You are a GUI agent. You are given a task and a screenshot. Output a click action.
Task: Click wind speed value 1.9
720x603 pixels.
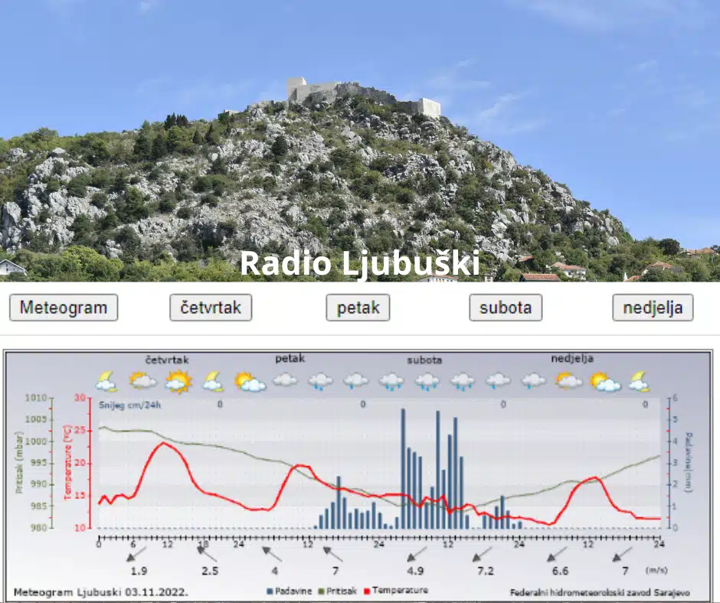pyautogui.click(x=139, y=572)
